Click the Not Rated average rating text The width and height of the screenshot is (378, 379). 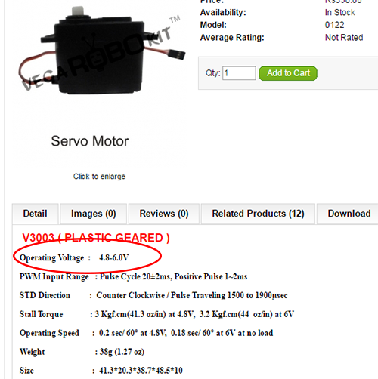344,38
